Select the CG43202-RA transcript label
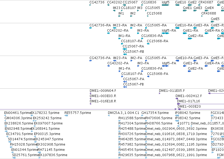This screenshot has height=159, width=224. [118, 31]
